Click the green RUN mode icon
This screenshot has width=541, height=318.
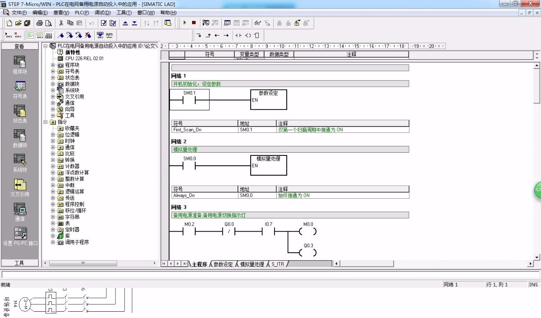click(x=185, y=23)
